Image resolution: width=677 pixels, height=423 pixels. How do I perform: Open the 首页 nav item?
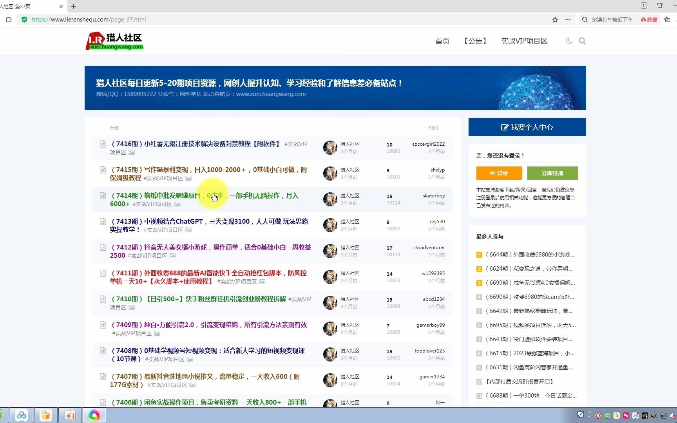point(442,41)
